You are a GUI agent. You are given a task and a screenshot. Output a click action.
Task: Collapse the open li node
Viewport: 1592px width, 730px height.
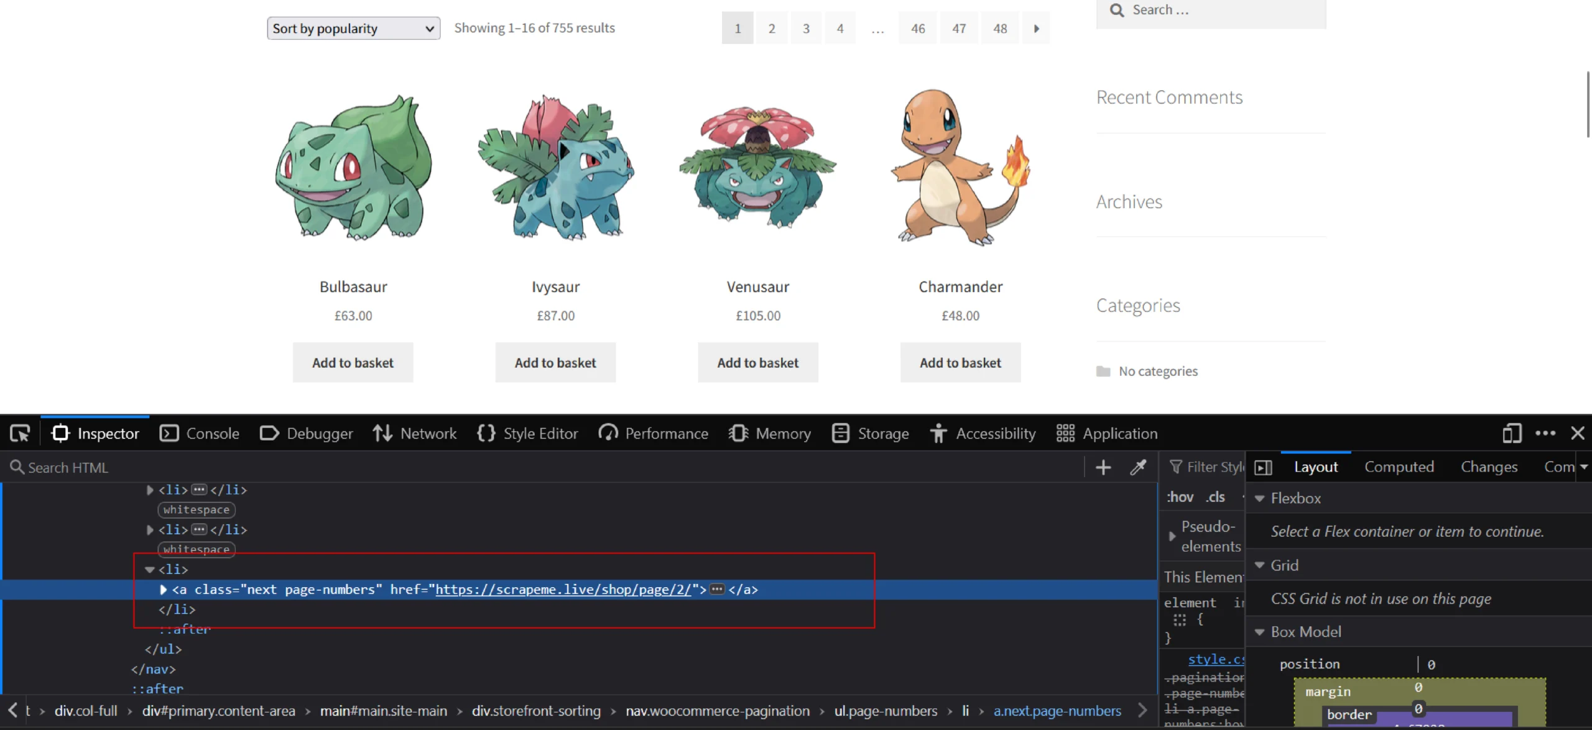pos(149,570)
